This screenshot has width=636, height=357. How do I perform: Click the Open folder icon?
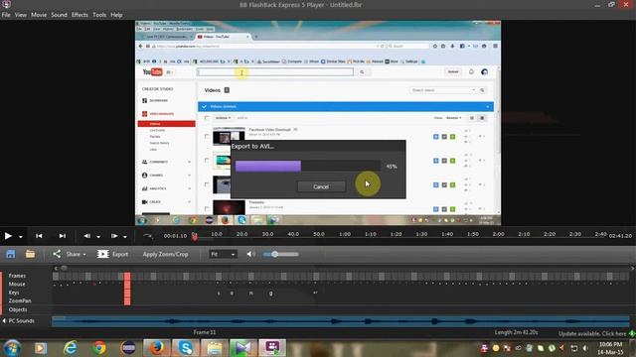pos(30,254)
